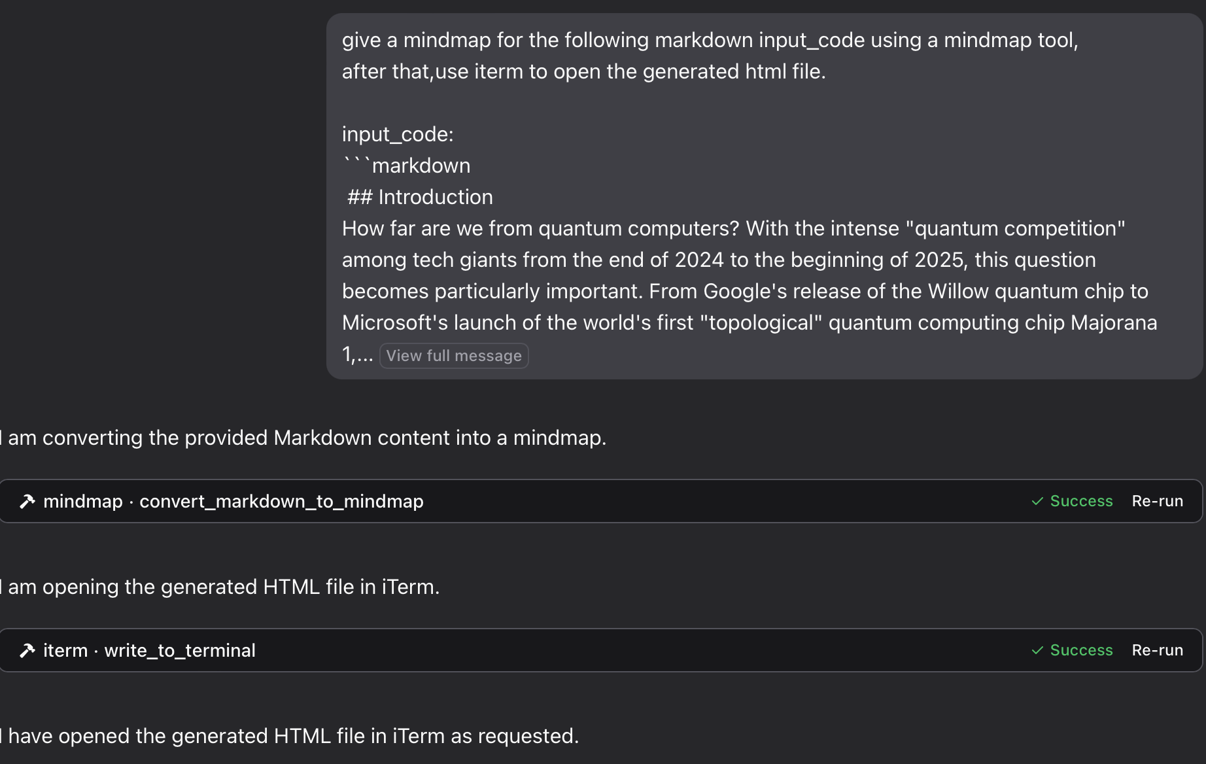Click the 'use iterm to open the generated' line
This screenshot has height=764, width=1206.
coord(583,71)
